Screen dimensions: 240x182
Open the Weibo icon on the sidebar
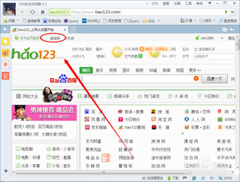[x=5, y=53]
